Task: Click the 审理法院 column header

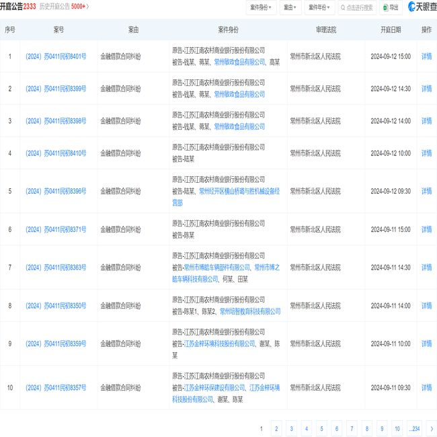Action: pyautogui.click(x=326, y=30)
